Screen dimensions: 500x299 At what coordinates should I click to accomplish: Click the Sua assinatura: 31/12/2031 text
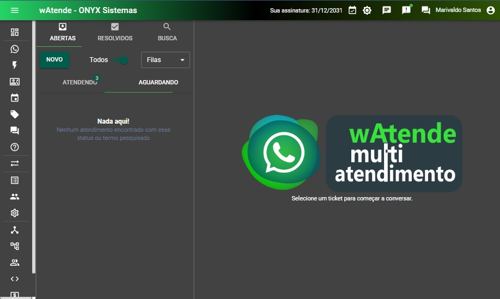click(x=306, y=10)
